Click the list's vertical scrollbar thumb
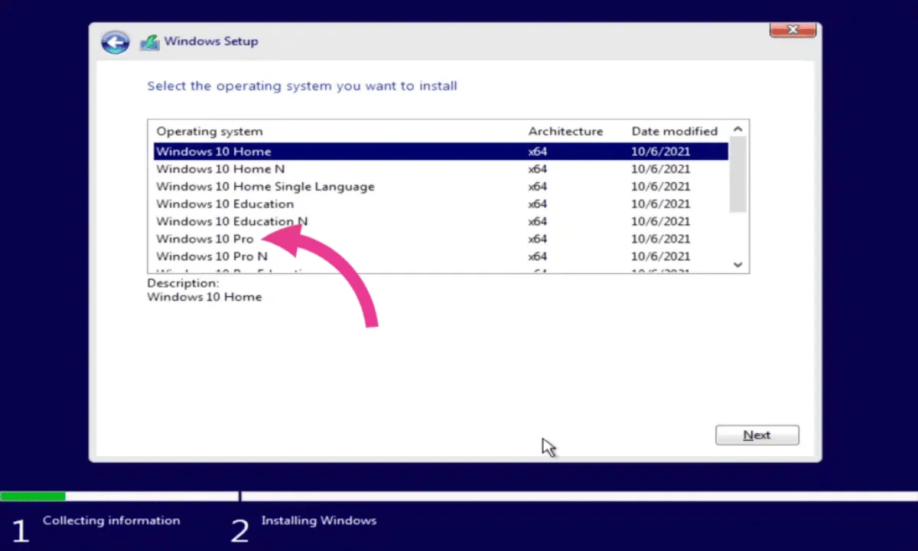 point(738,174)
